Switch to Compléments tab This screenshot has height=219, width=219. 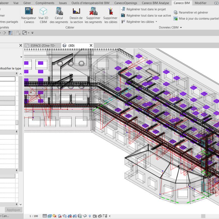(x=45, y=3)
